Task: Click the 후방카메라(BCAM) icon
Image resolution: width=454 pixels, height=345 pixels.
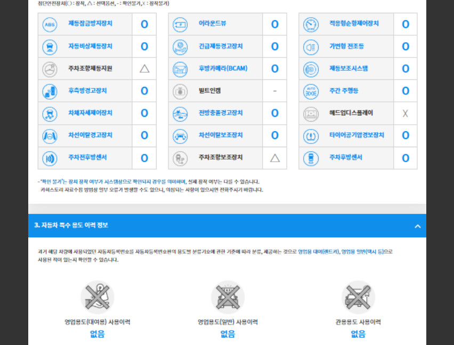Action: point(180,69)
